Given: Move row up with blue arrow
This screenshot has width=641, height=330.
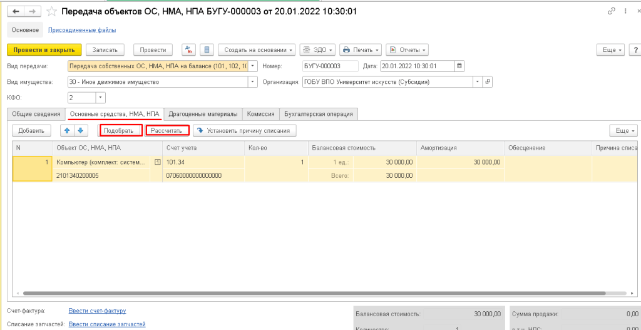Looking at the screenshot, I should coord(67,131).
